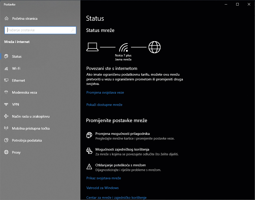Click the search magnifier icon
Screen dimensions: 255x200
pos(73,30)
